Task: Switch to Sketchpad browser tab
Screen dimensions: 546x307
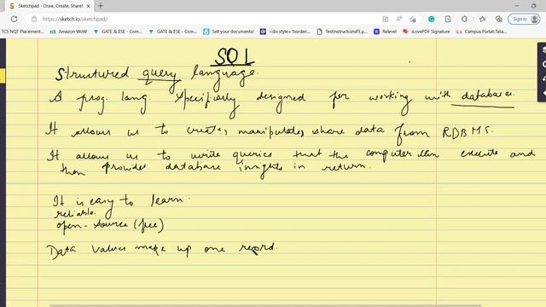Action: (x=49, y=6)
